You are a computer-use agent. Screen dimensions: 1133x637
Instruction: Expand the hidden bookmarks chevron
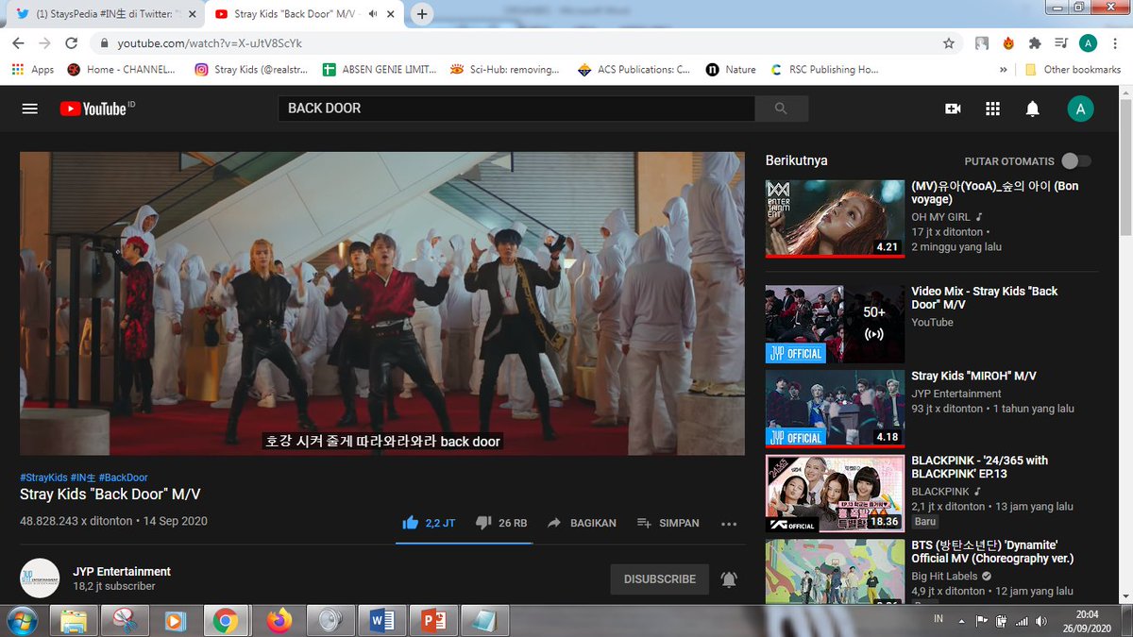[1004, 70]
